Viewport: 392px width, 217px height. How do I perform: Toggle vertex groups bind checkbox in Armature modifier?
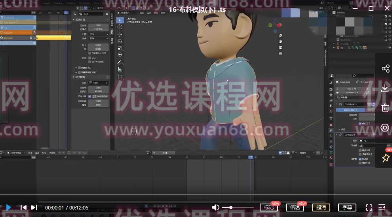(360, 159)
